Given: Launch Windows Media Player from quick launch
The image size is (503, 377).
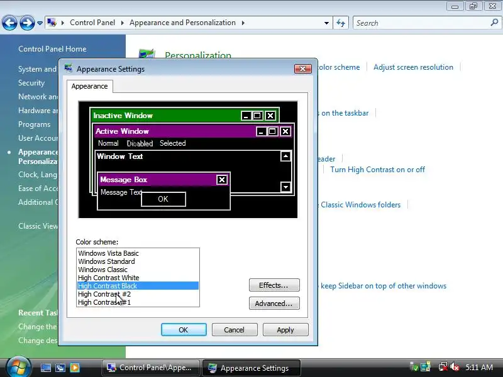Looking at the screenshot, I should coord(75,368).
